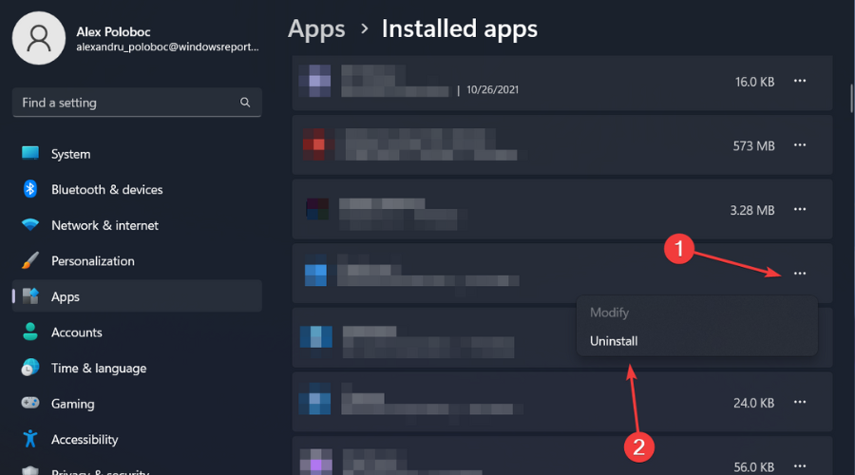Click the user profile avatar icon
The width and height of the screenshot is (855, 475).
click(x=39, y=38)
